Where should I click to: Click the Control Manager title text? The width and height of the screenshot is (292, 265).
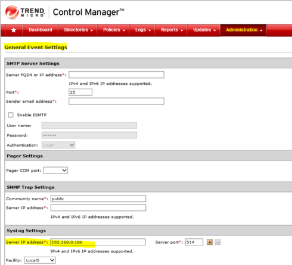click(88, 12)
